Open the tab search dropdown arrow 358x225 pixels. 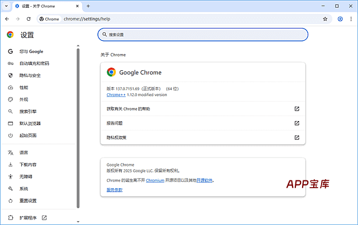point(6,6)
